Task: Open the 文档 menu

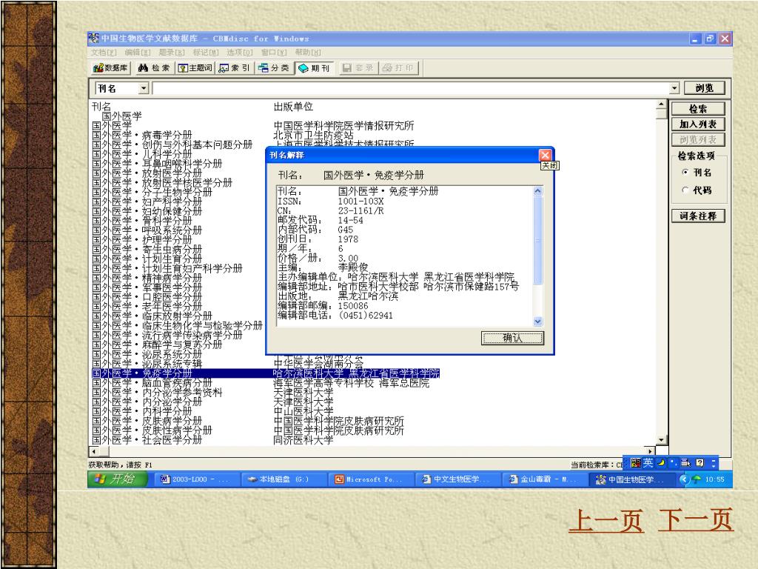Action: 104,53
